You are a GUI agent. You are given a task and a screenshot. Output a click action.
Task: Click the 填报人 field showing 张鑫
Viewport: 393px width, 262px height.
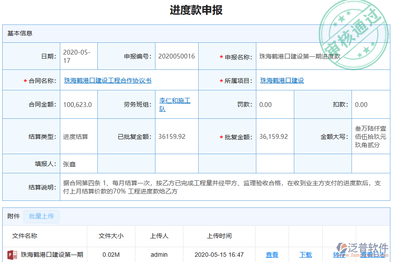click(79, 163)
